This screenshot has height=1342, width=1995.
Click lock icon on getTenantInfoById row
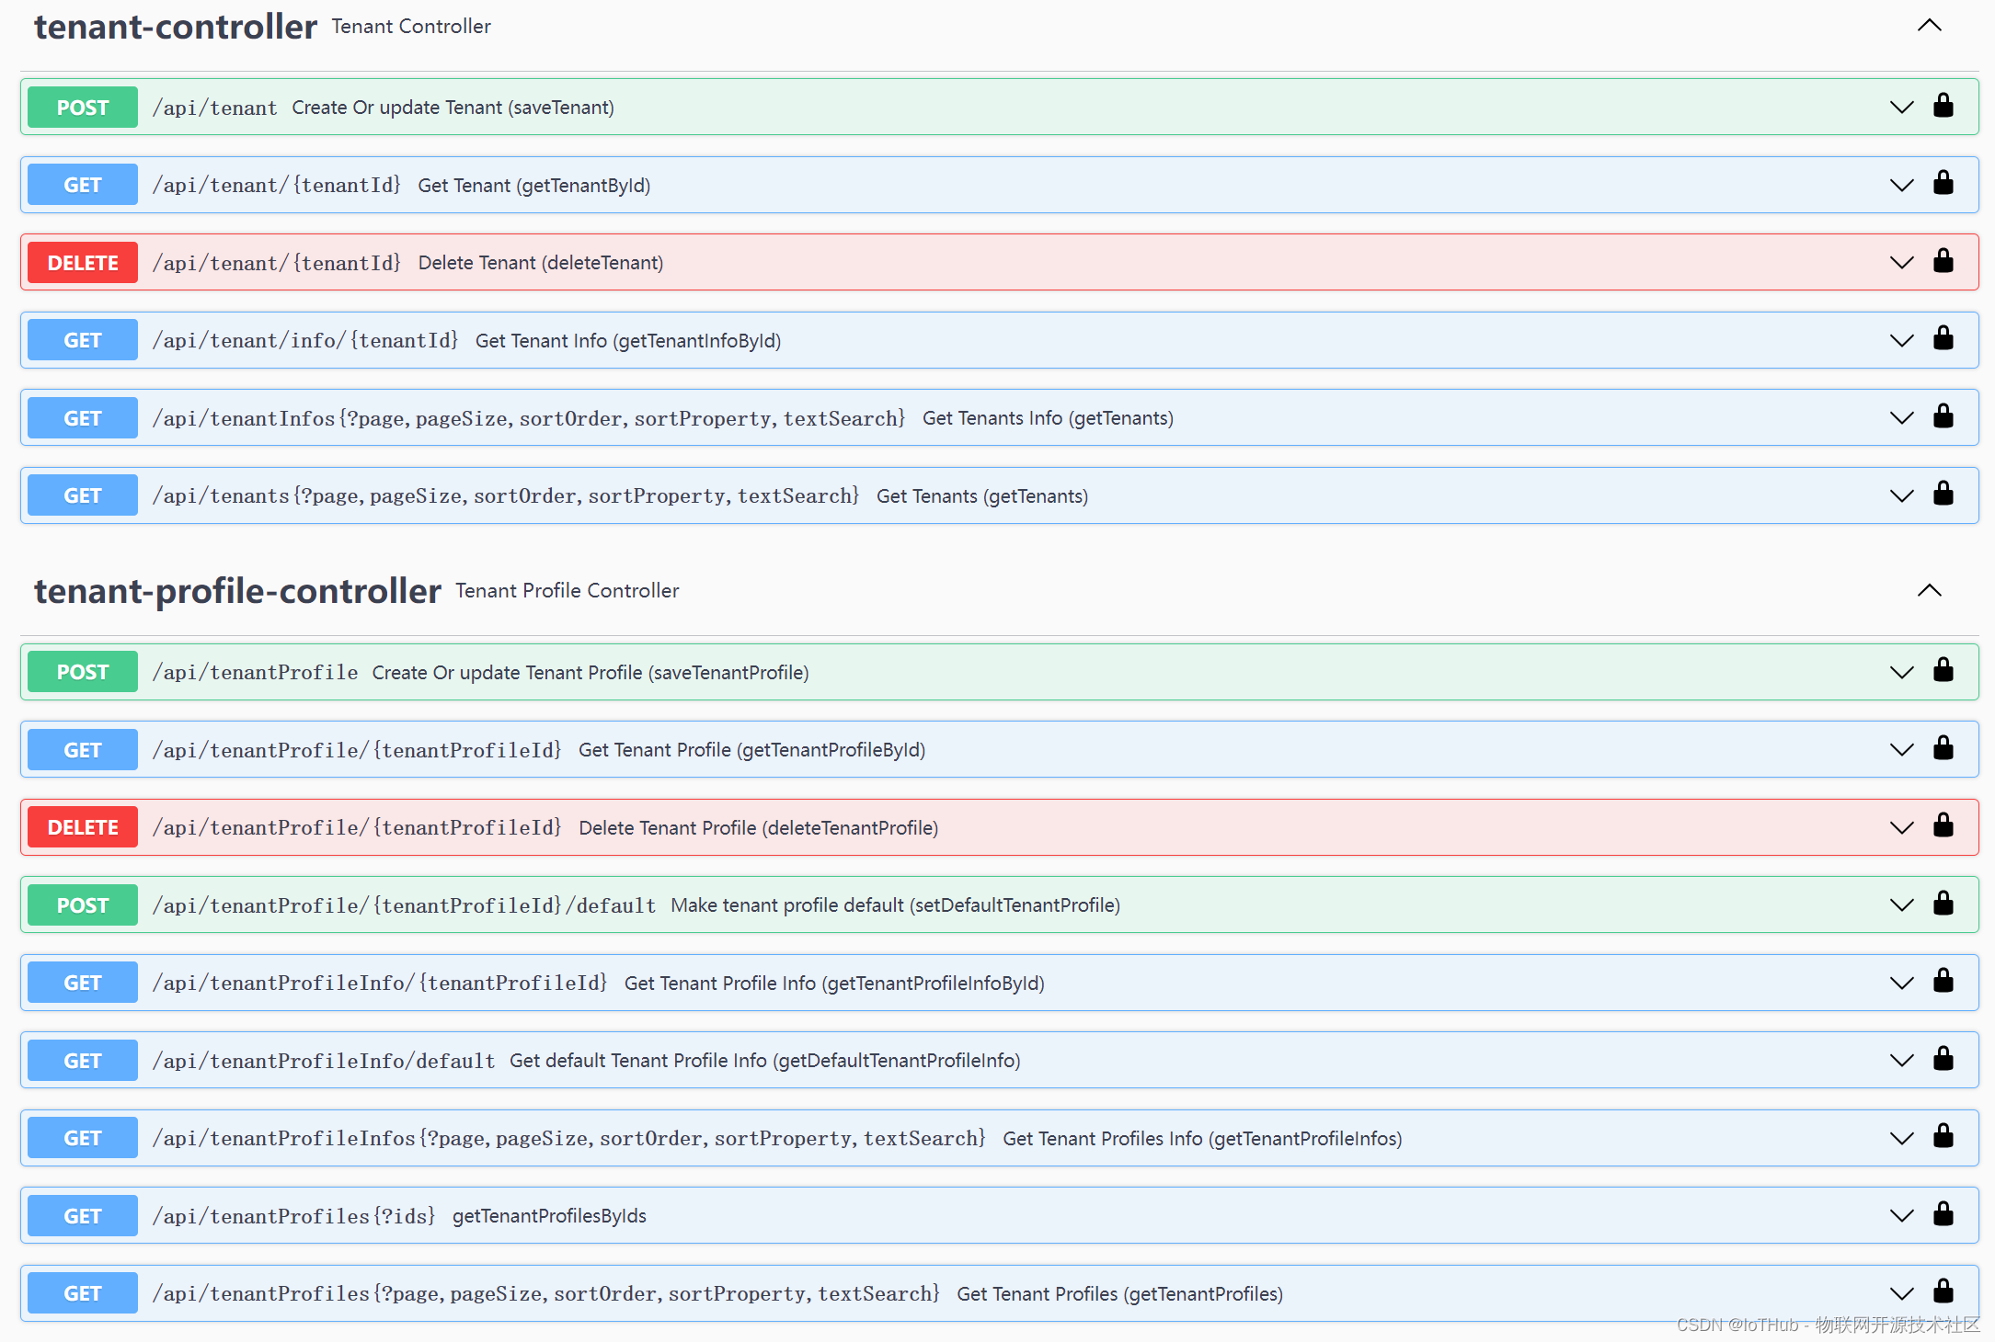1943,339
